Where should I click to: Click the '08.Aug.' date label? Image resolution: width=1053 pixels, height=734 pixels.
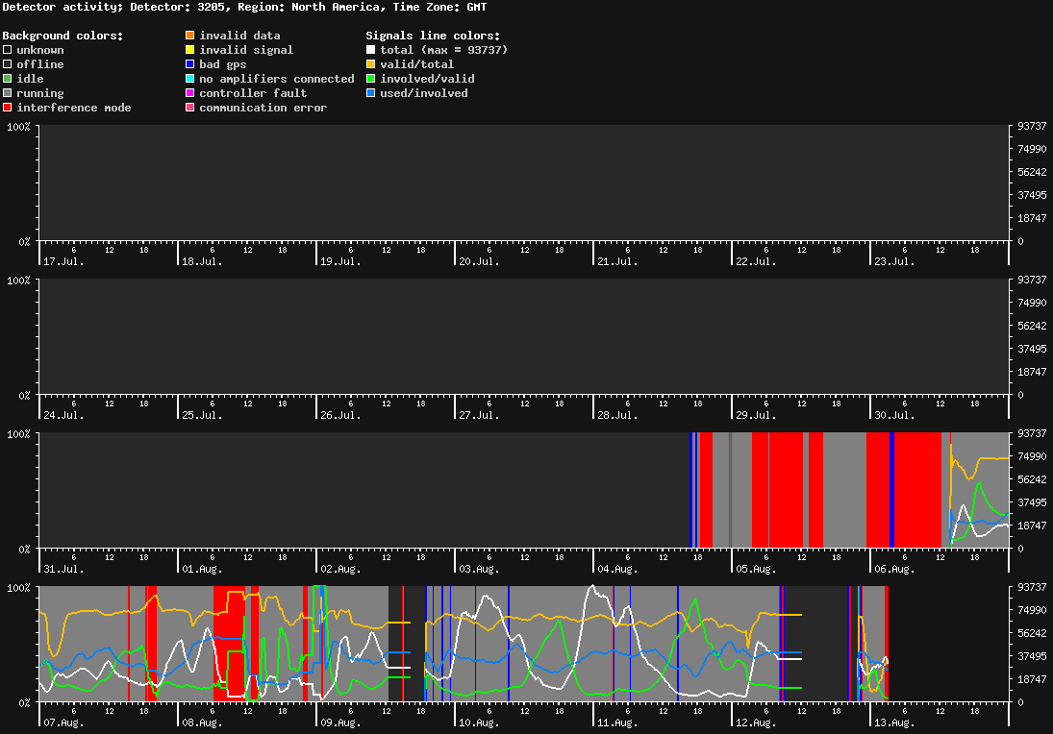coord(202,722)
